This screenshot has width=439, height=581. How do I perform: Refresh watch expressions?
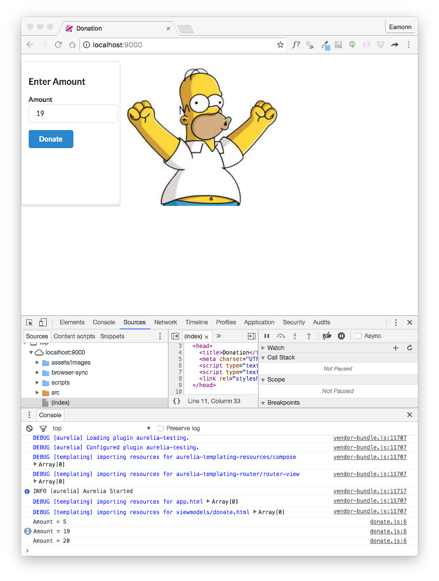click(409, 348)
